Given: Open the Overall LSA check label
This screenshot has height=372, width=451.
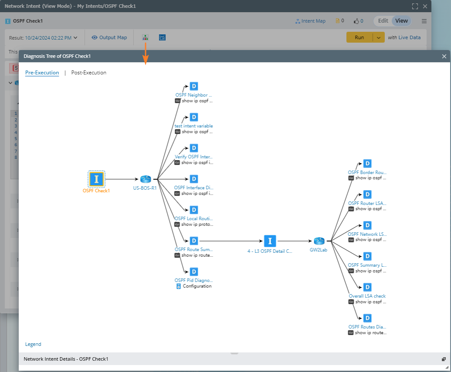Looking at the screenshot, I should tap(367, 296).
